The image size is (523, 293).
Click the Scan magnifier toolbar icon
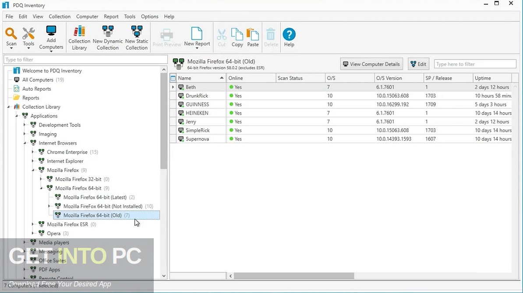pos(11,34)
